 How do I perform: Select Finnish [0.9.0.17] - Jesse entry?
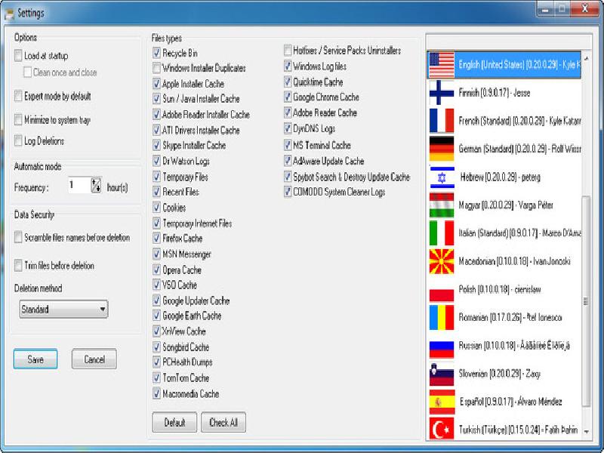point(504,93)
